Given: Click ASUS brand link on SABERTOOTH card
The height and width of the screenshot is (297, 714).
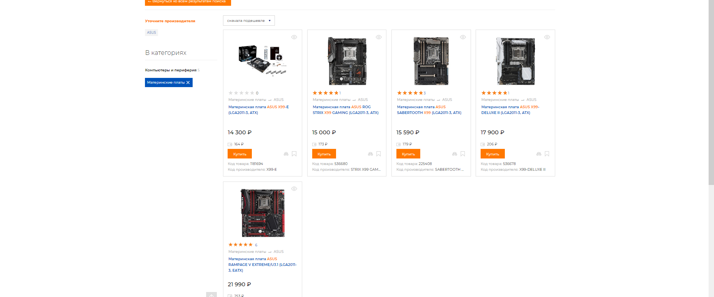Looking at the screenshot, I should click(x=447, y=100).
